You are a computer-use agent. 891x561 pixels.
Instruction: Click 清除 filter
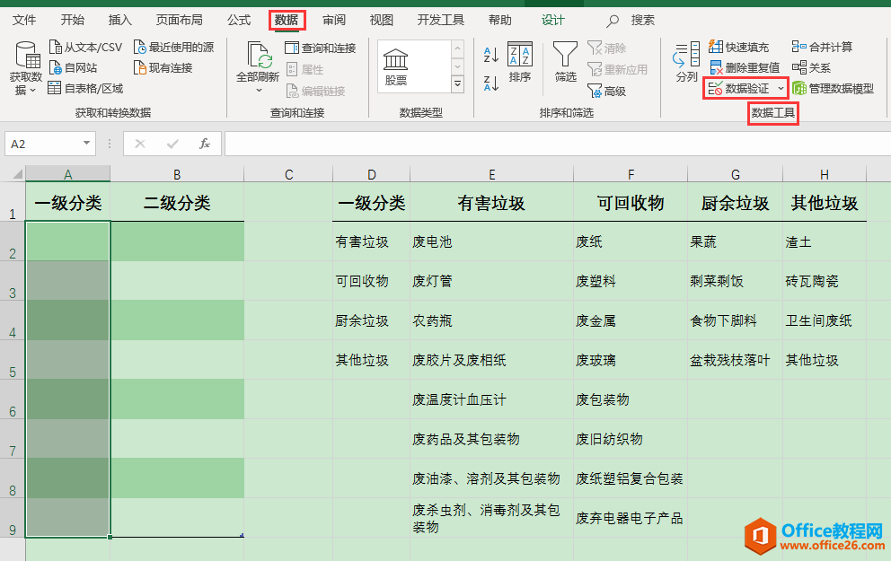[606, 48]
